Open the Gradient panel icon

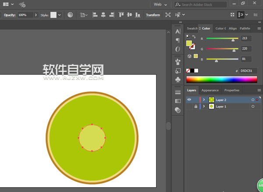(x=178, y=101)
